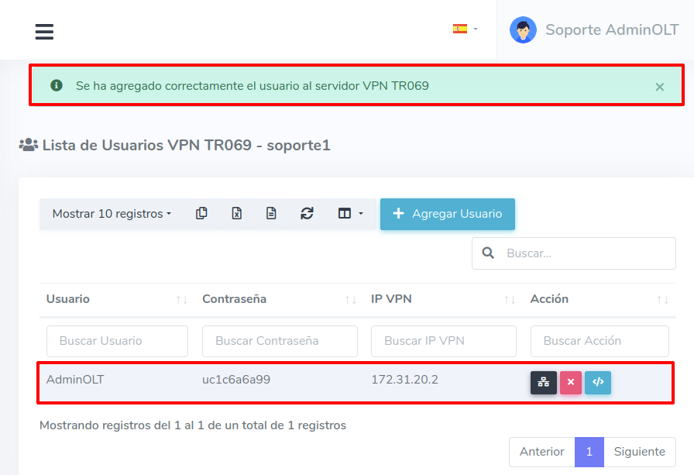Click the Agregar Usuario button
This screenshot has height=475, width=694.
448,214
